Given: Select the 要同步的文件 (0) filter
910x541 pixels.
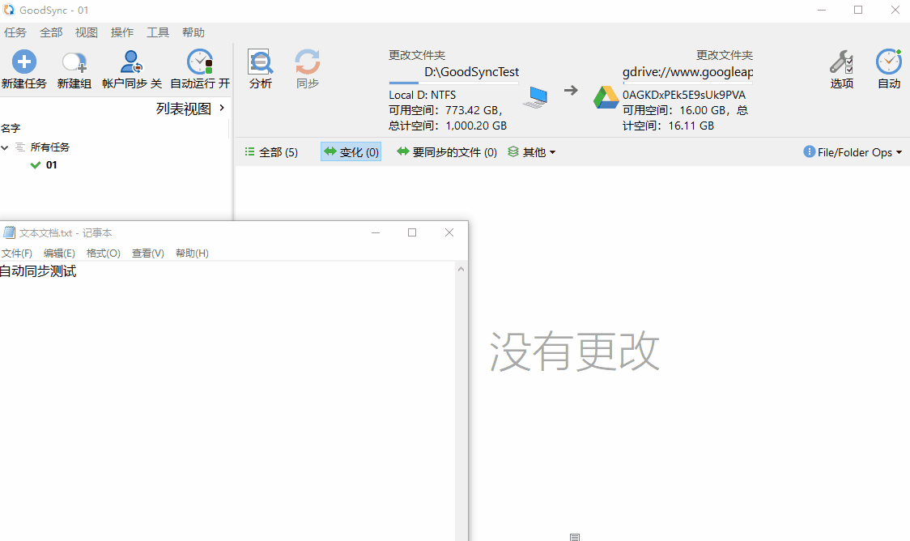Looking at the screenshot, I should pyautogui.click(x=447, y=152).
